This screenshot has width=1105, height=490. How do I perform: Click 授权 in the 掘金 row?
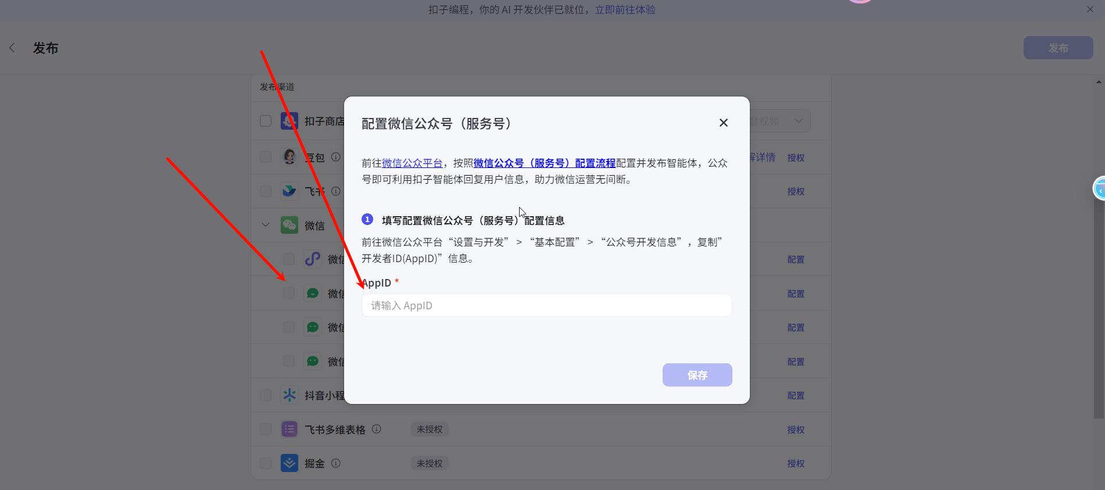click(796, 463)
